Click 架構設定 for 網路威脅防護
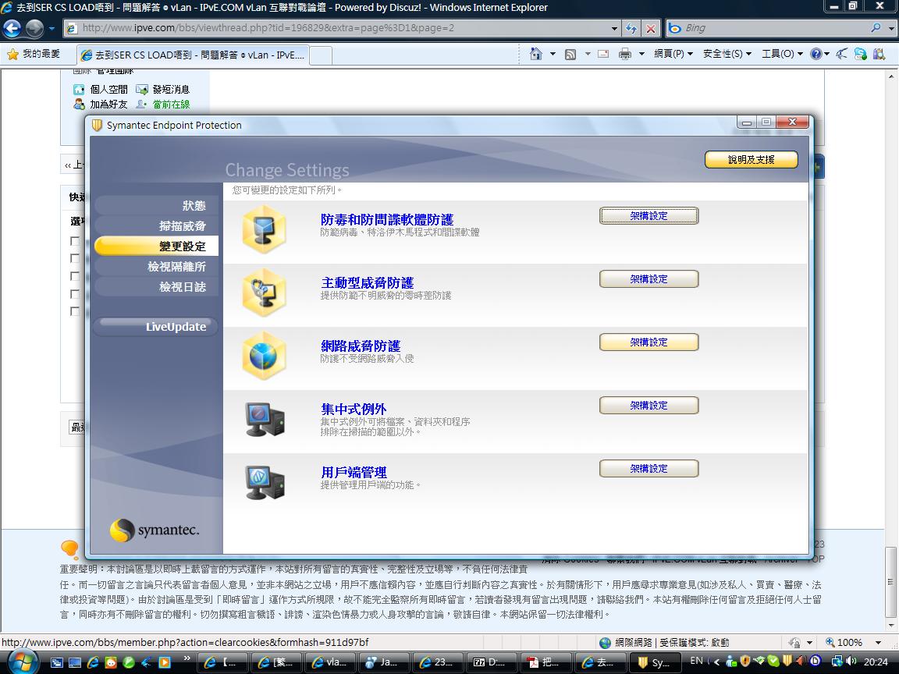 pos(648,342)
